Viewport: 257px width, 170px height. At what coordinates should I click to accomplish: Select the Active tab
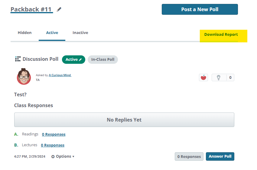52,33
